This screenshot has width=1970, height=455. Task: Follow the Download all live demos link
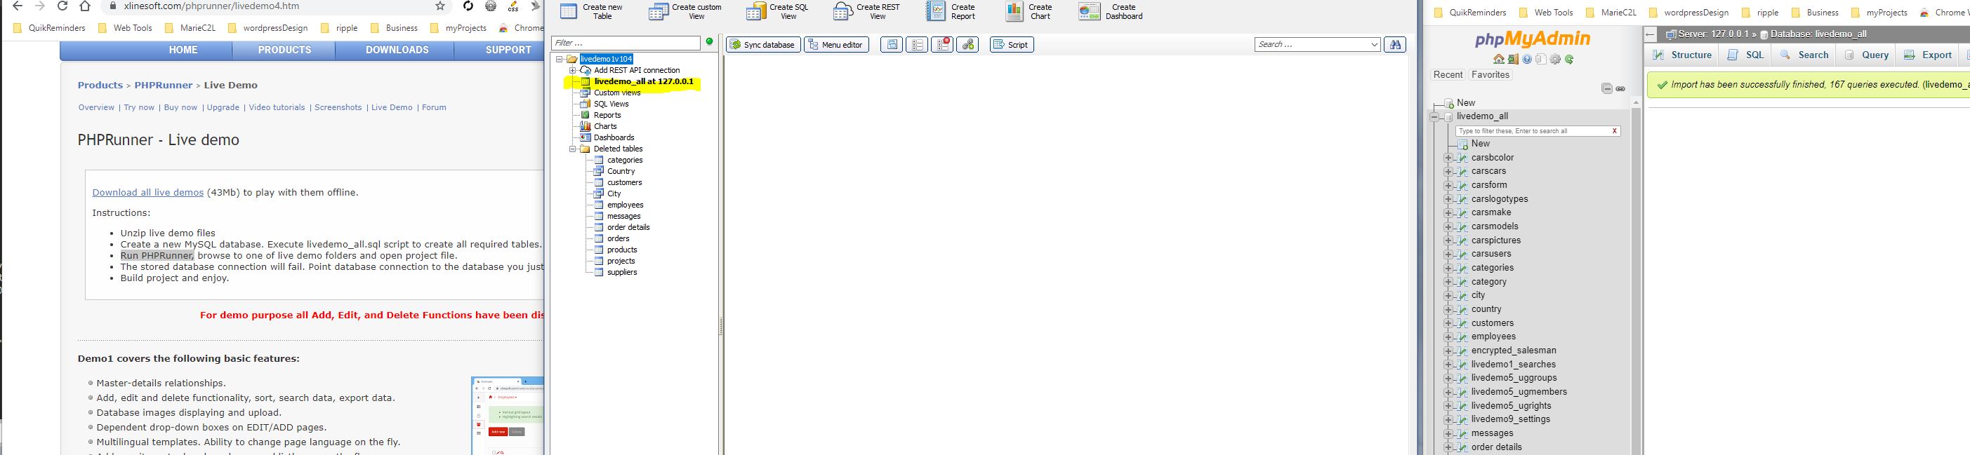147,192
